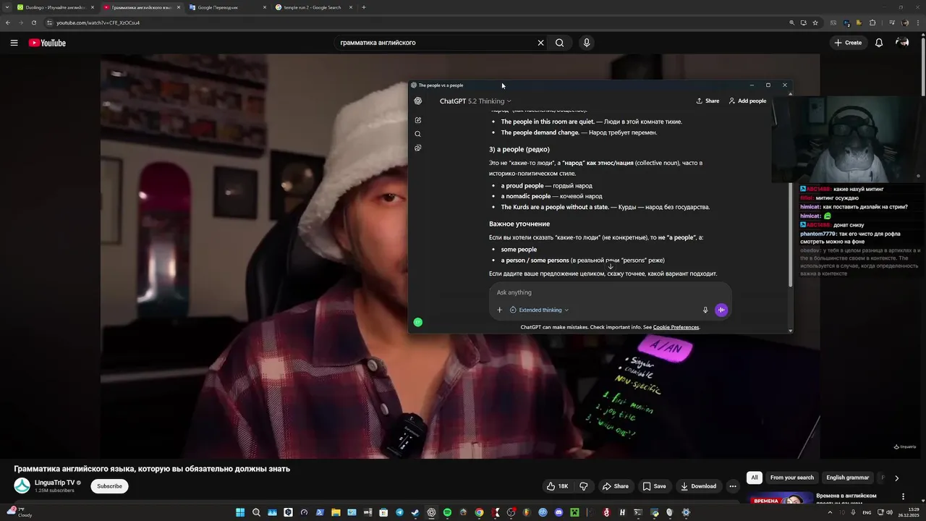Open Spotify from the taskbar
The width and height of the screenshot is (926, 521).
447,513
